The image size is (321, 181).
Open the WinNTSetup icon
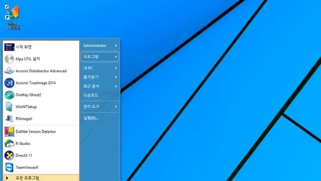(9, 107)
